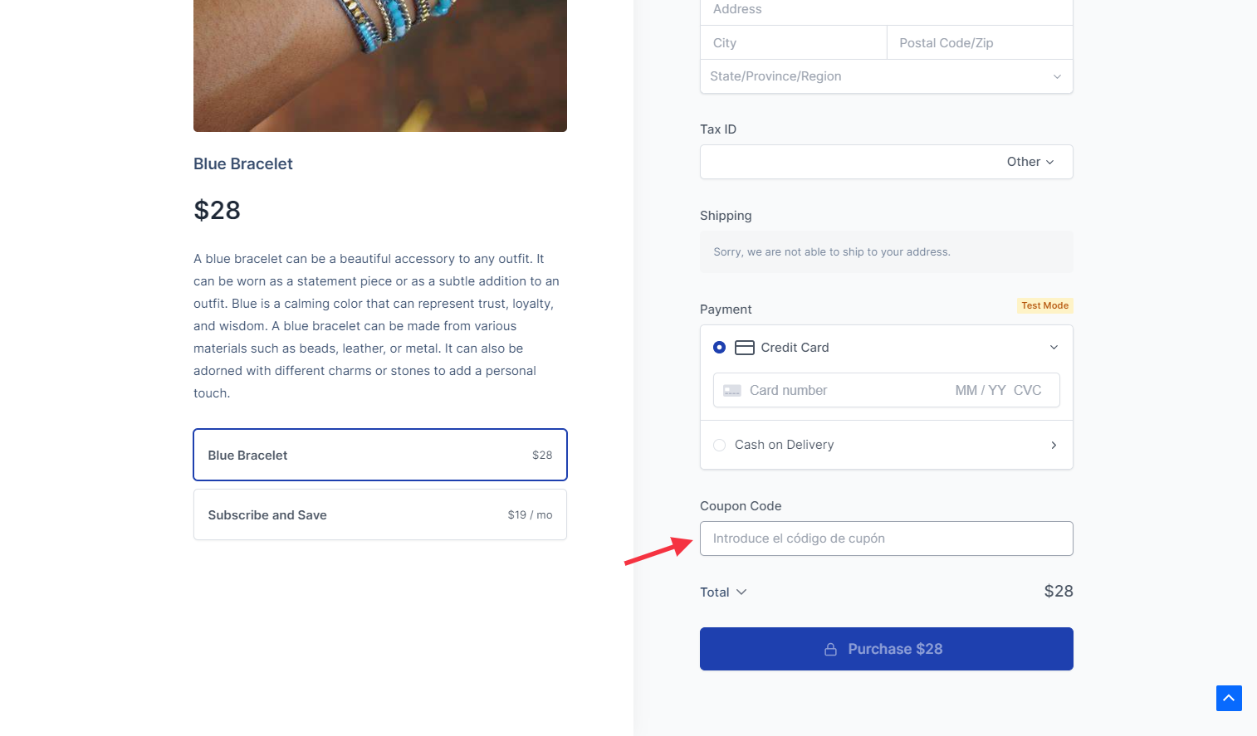Click the credit card icon beside Credit Card
Screen dimensions: 1257x736
(745, 348)
